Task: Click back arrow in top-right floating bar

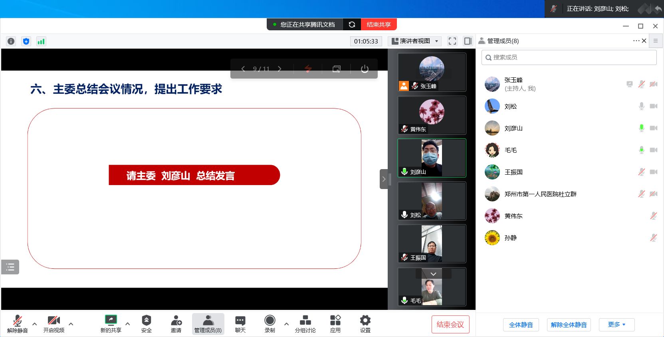Action: (x=658, y=8)
